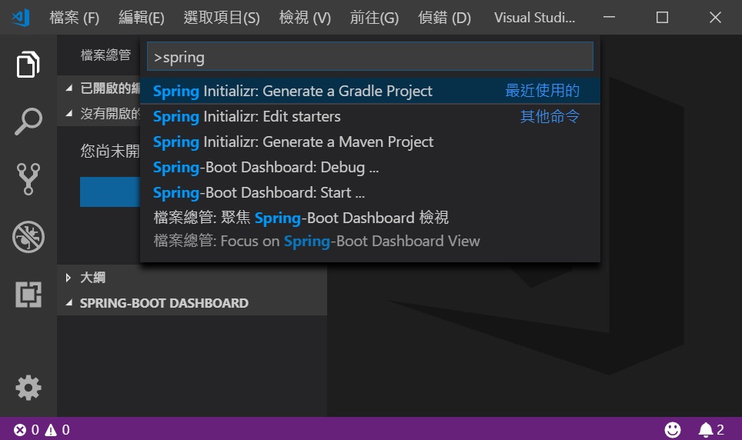Open the 選取項目(S) menu

pyautogui.click(x=222, y=18)
